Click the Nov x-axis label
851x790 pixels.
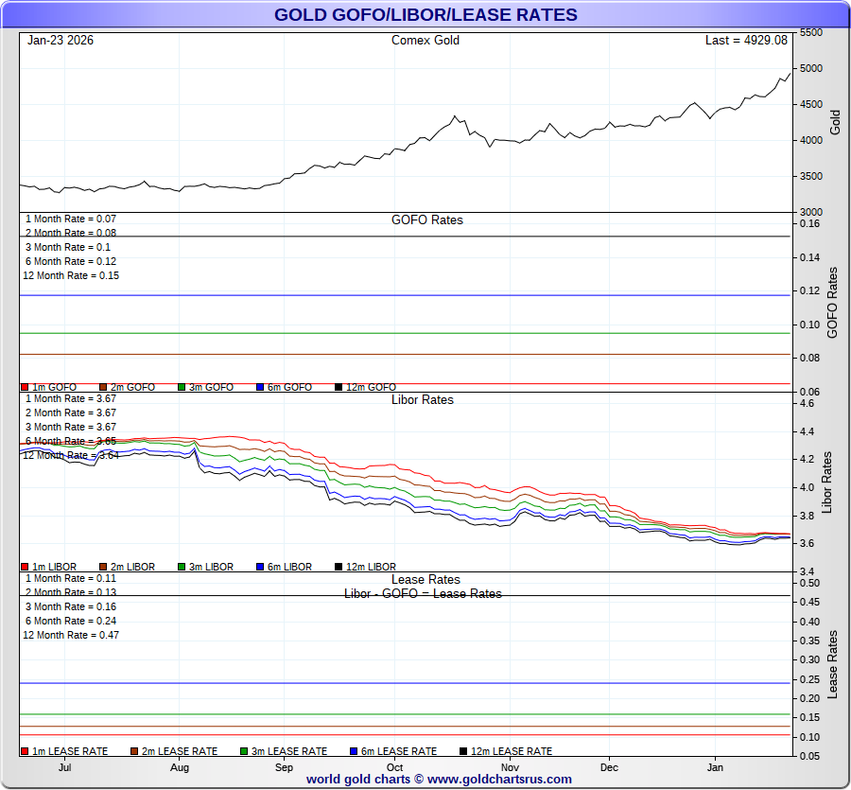click(510, 767)
